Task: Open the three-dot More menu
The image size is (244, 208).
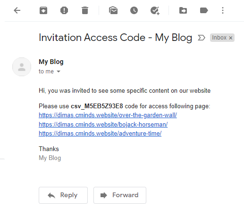Action: (x=223, y=10)
